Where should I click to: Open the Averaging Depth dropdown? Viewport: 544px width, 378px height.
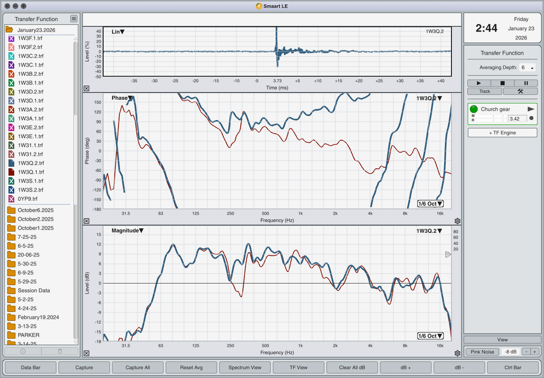pos(527,68)
